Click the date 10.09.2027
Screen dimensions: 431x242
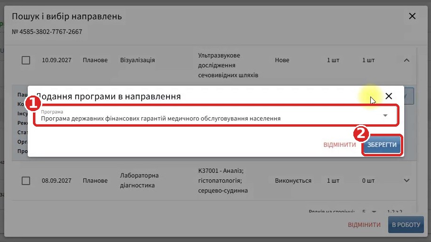pyautogui.click(x=56, y=60)
